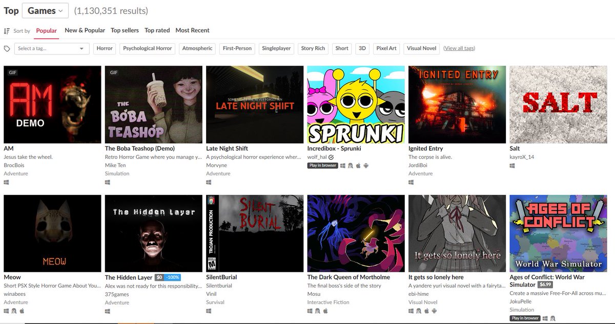Switch to the Top sellers tab

125,30
